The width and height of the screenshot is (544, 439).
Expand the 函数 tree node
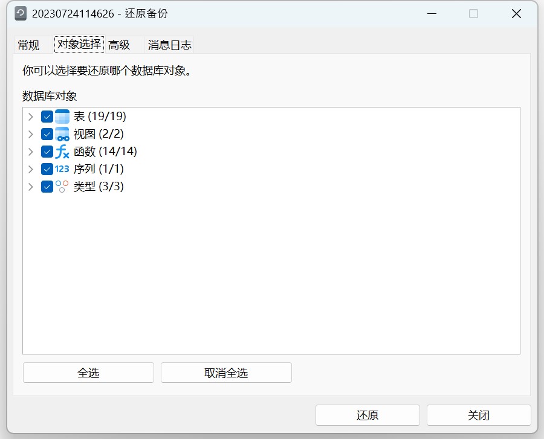pos(31,152)
